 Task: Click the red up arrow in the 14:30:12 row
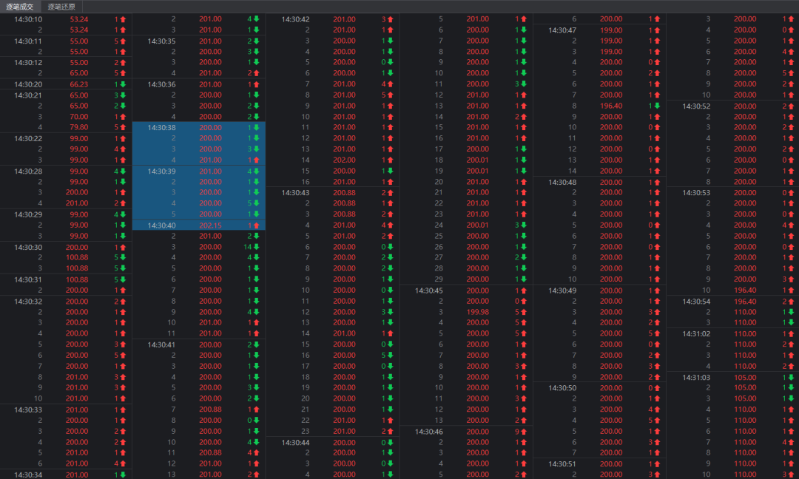pos(123,63)
